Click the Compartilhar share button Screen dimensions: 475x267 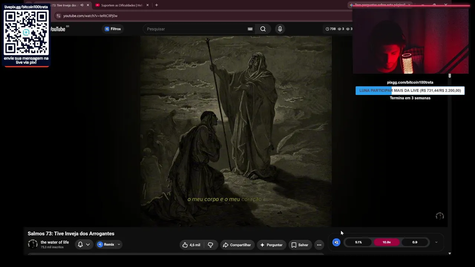pyautogui.click(x=237, y=245)
